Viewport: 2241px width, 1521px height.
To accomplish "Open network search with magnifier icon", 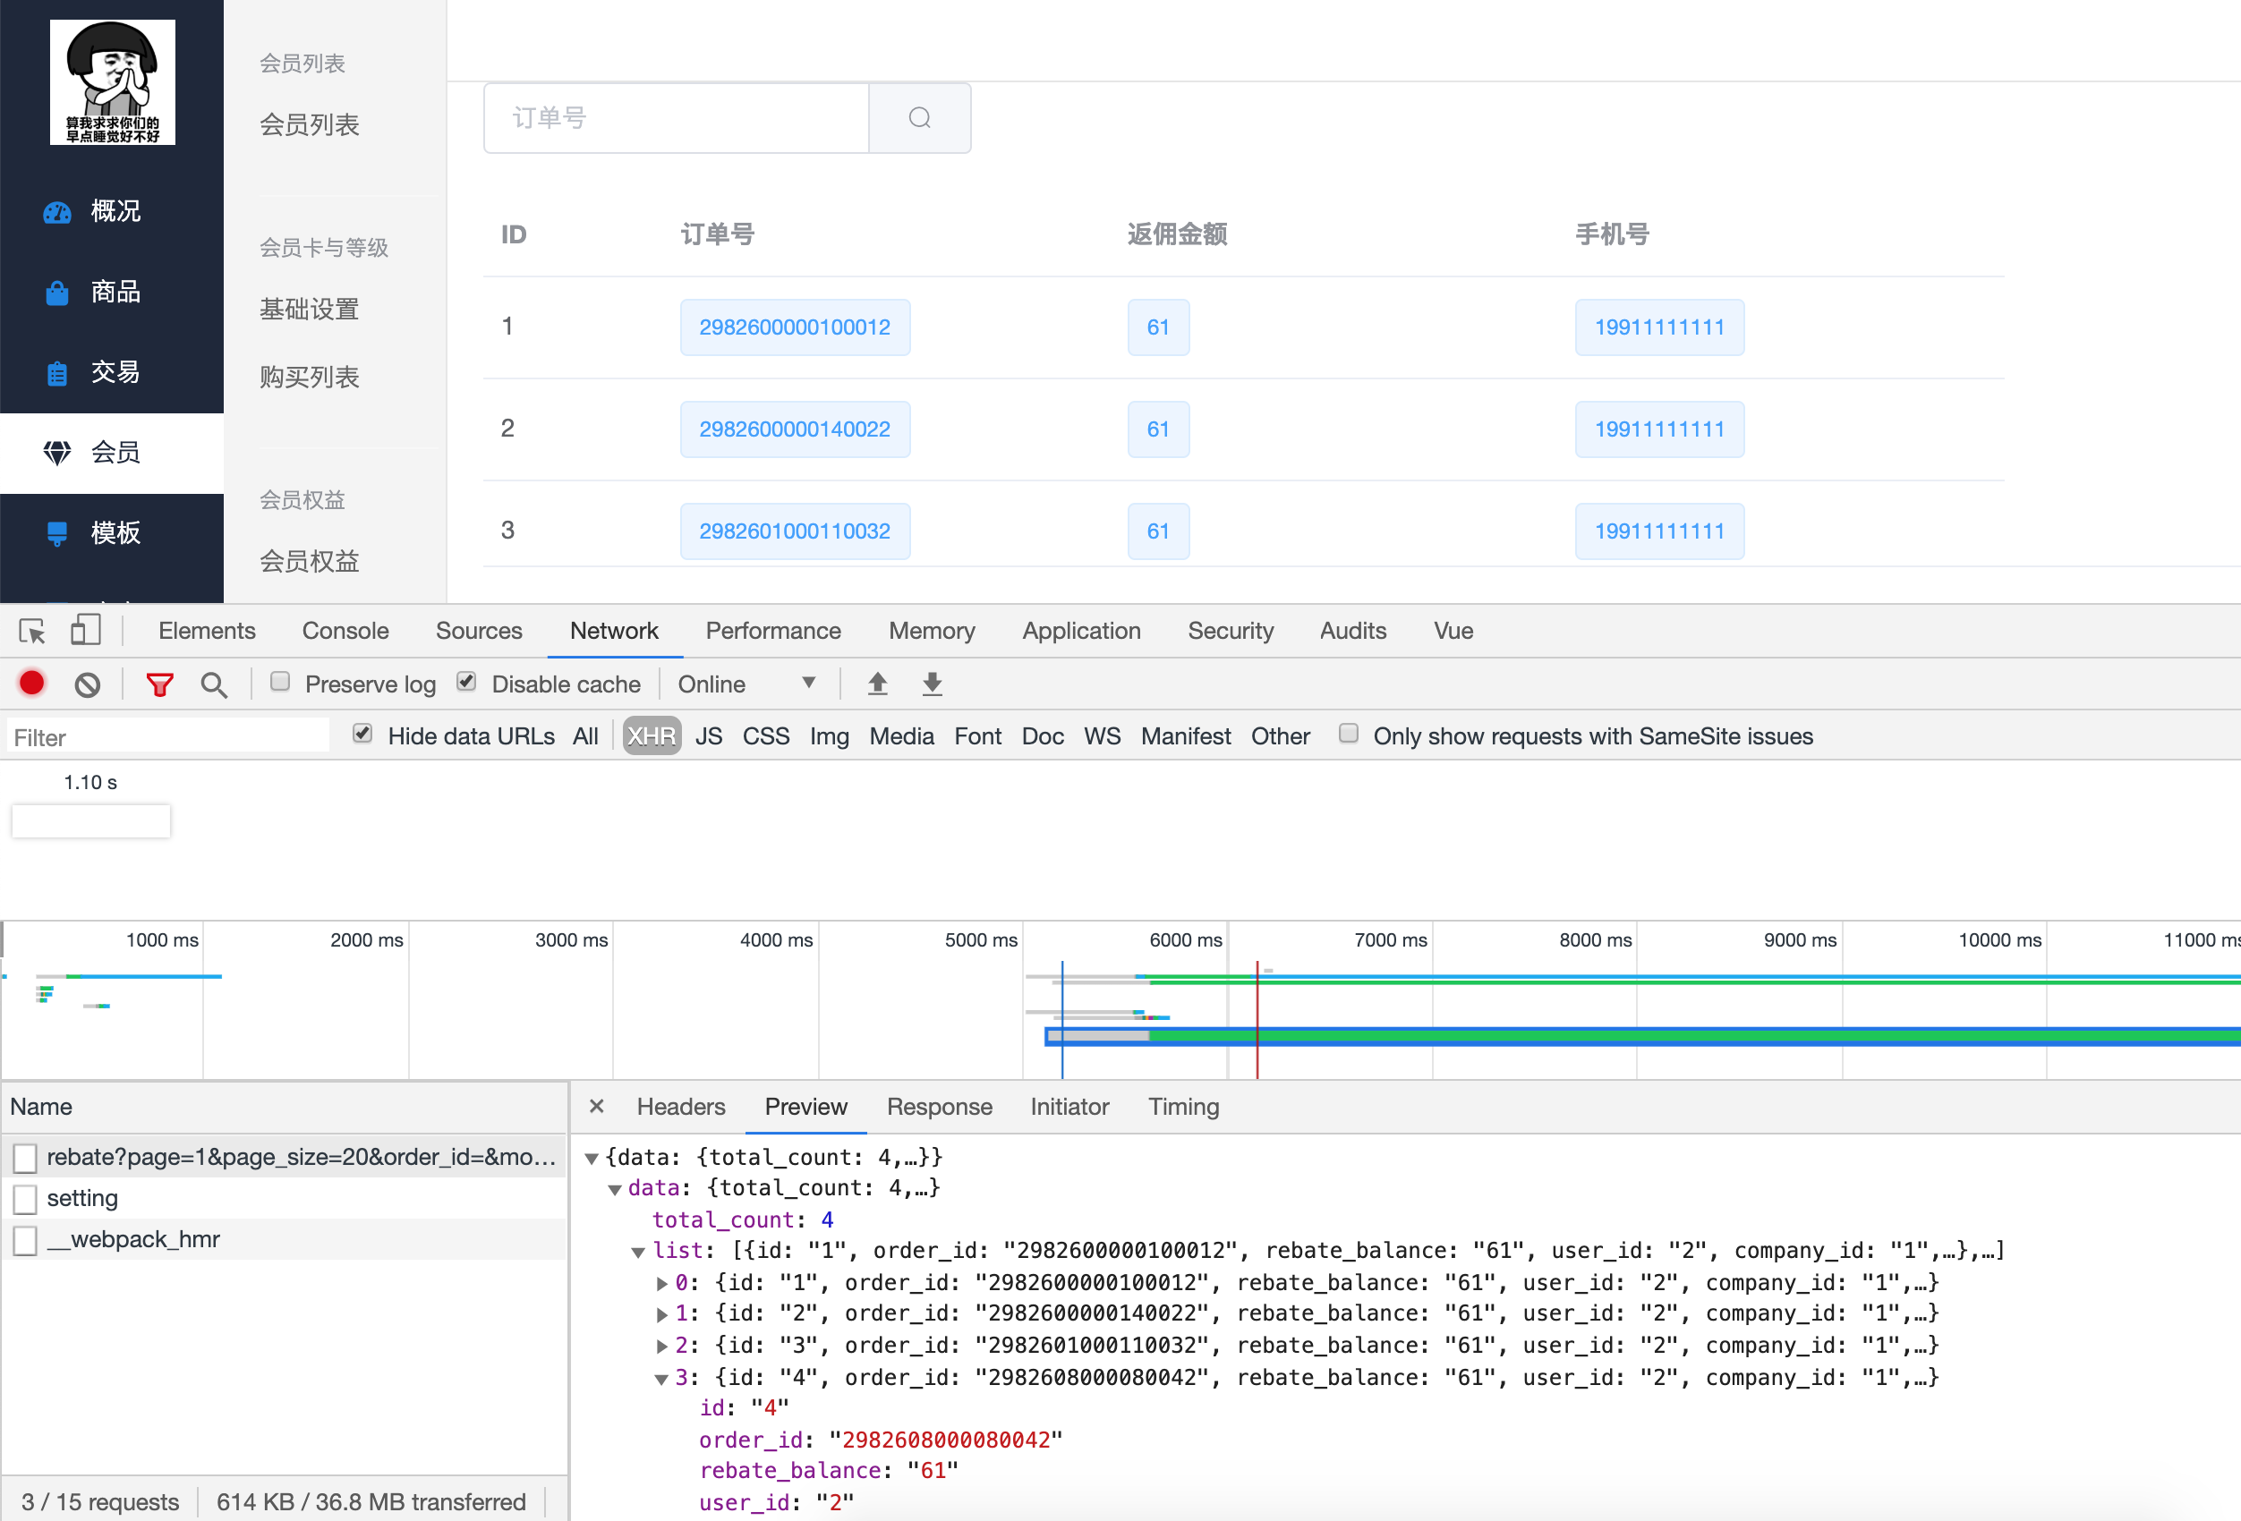I will (213, 684).
